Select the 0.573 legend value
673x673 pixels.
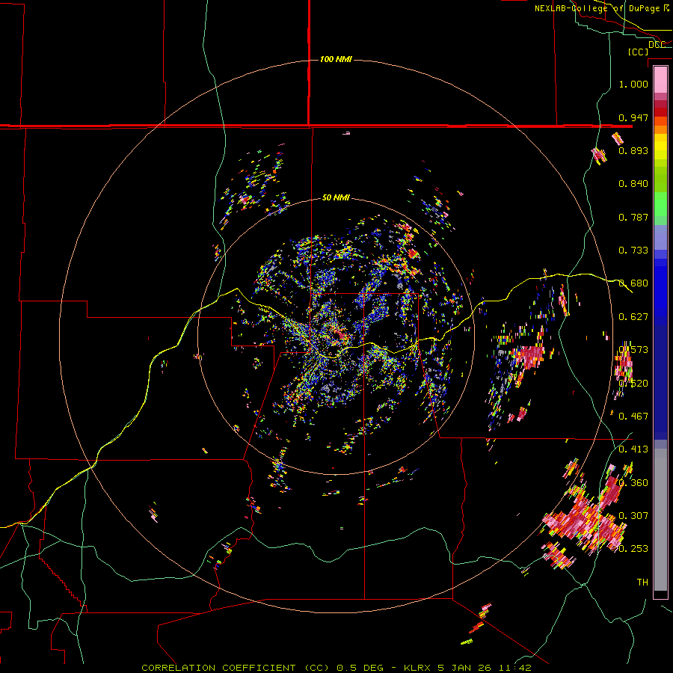pos(633,350)
